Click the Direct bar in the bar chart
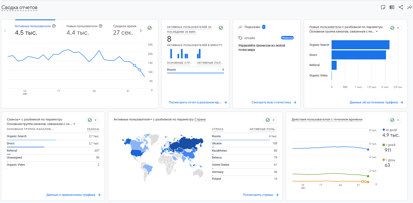Screen dimensions: 413x203 coord(359,55)
